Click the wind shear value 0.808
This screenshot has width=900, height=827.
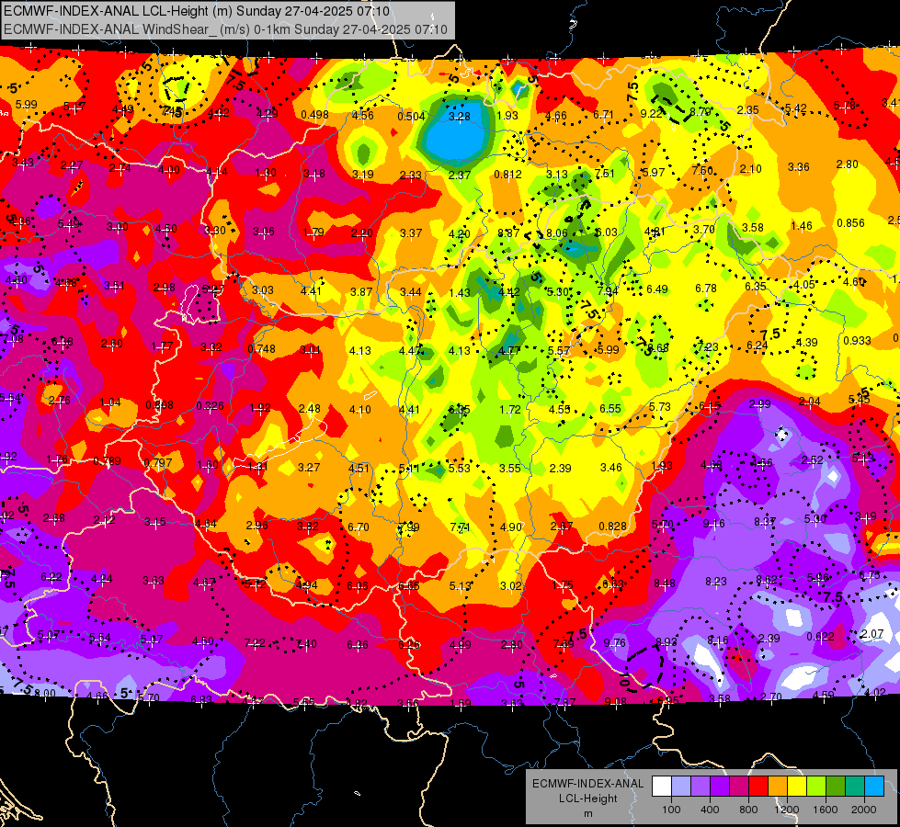(159, 404)
